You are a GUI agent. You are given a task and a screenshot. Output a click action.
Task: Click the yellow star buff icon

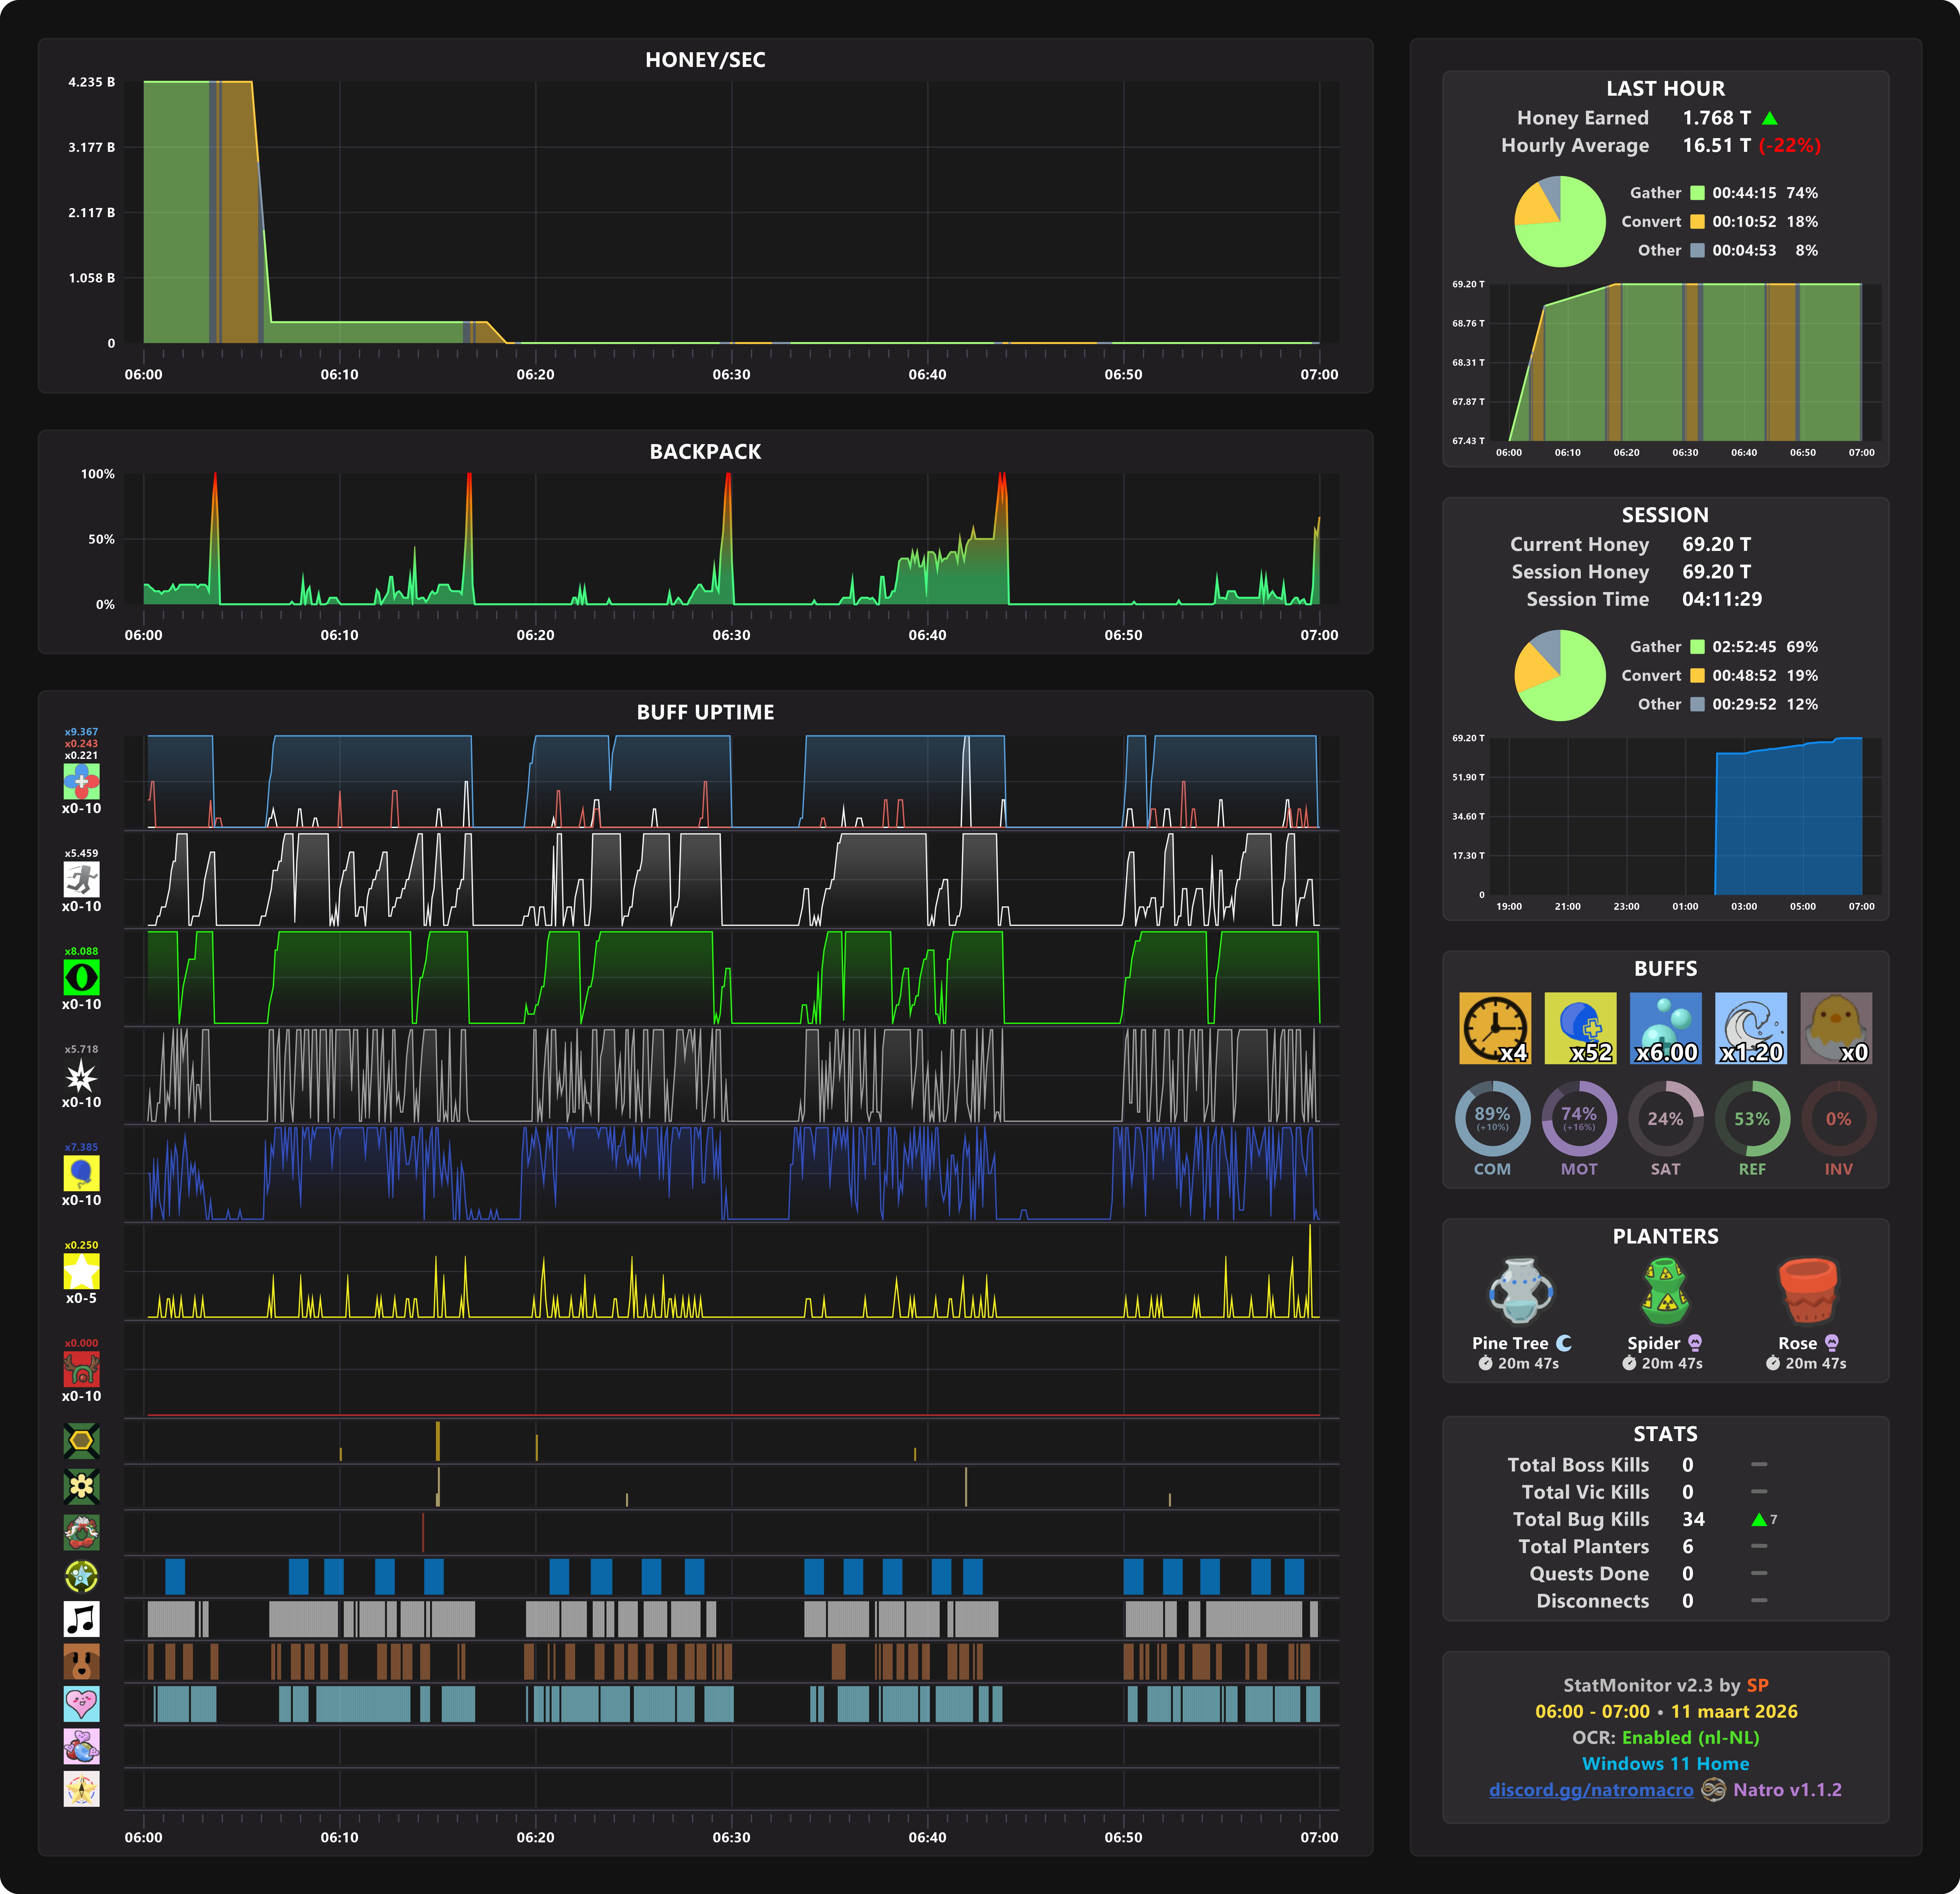point(81,1271)
